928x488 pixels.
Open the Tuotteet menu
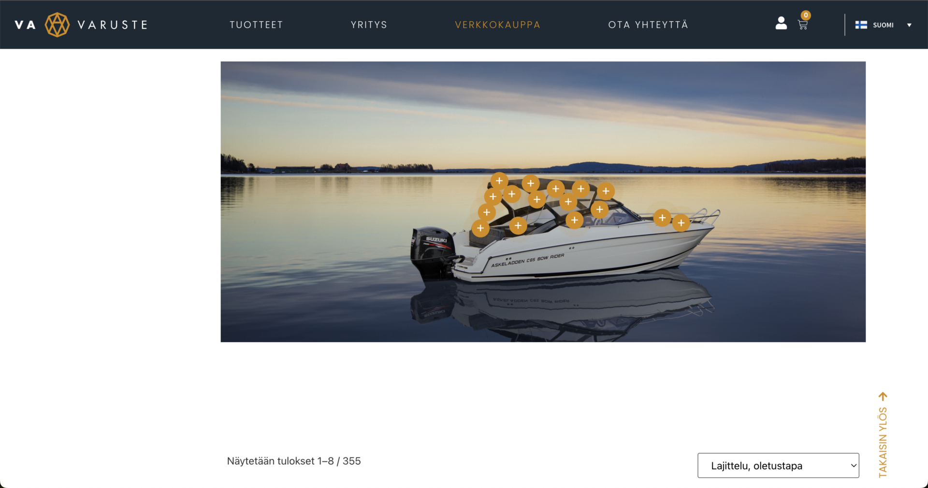click(256, 25)
